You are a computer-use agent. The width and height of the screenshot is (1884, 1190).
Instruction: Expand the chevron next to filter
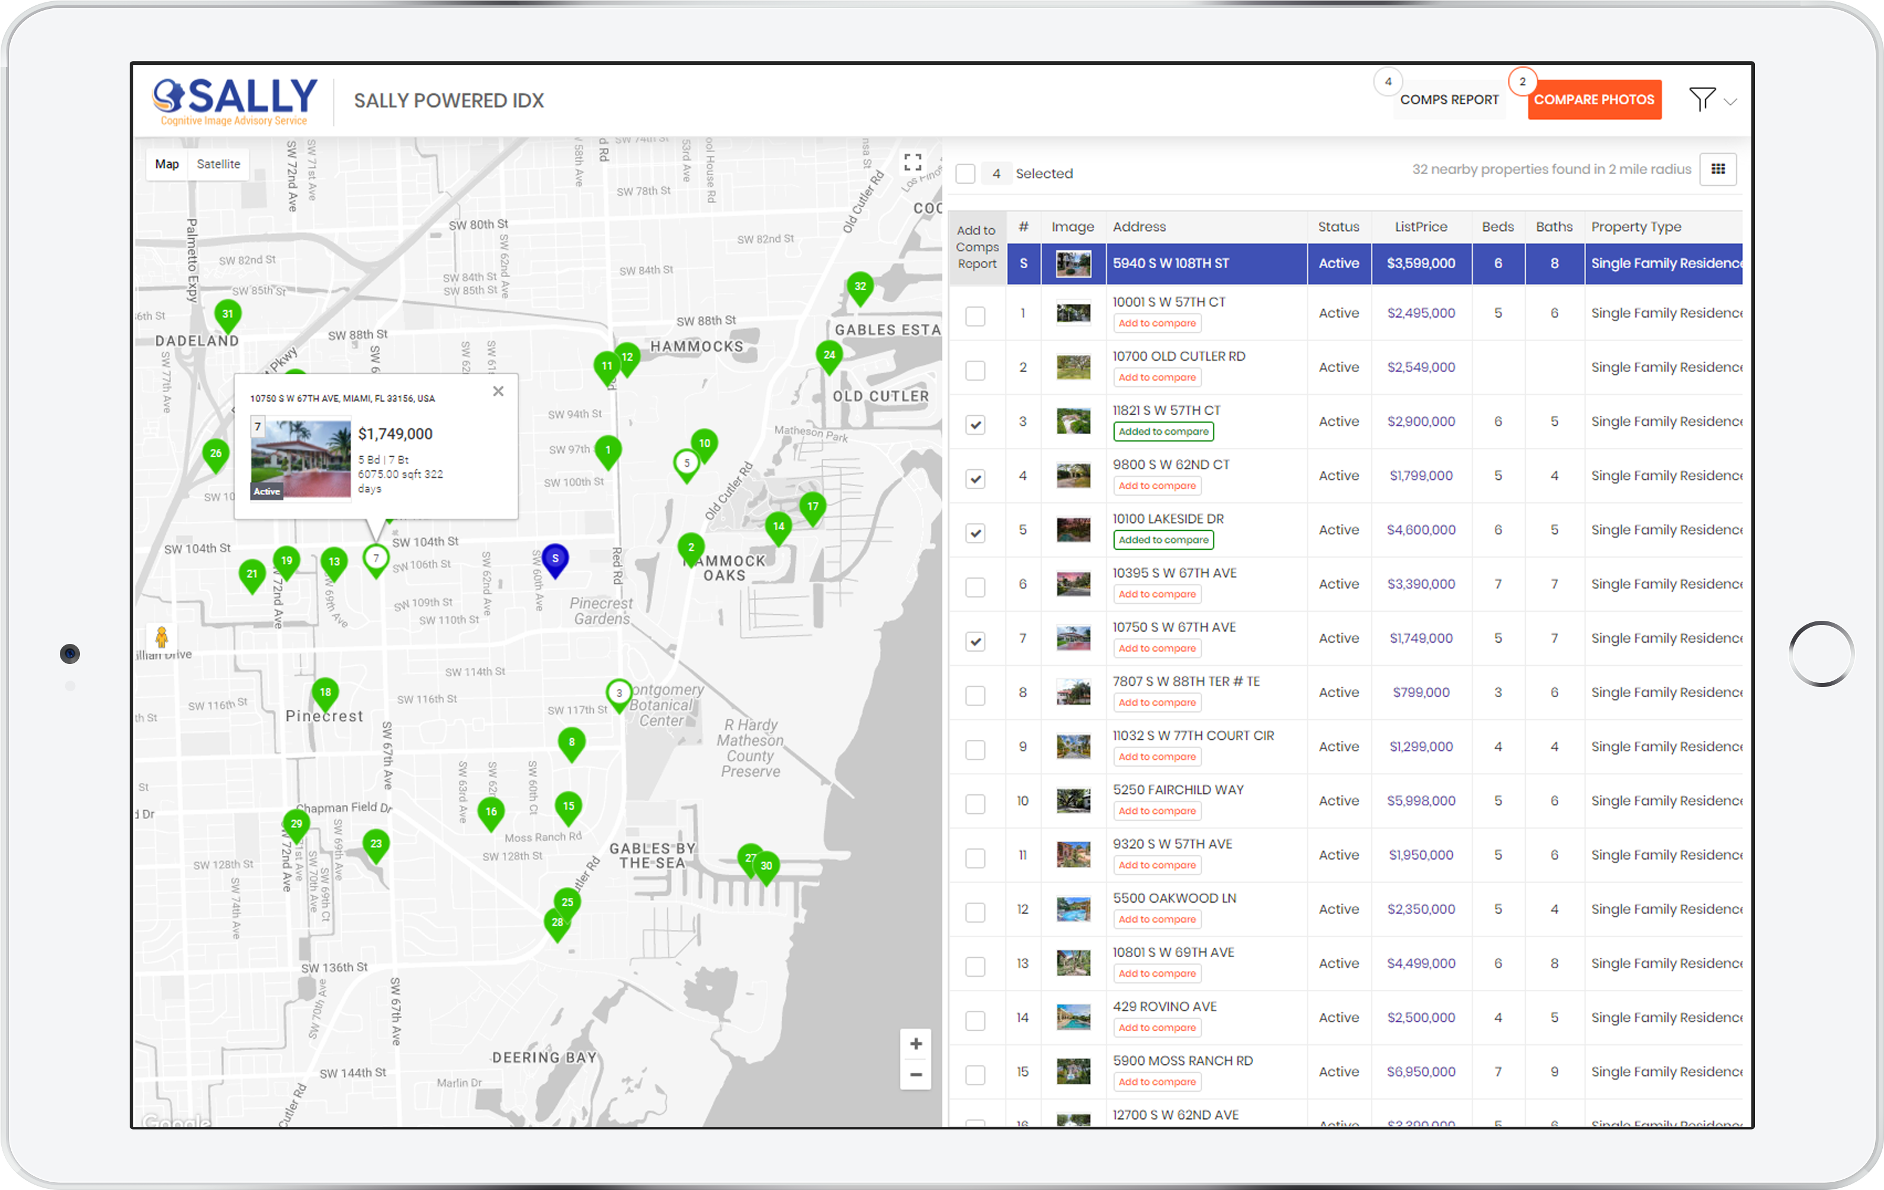[x=1731, y=102]
